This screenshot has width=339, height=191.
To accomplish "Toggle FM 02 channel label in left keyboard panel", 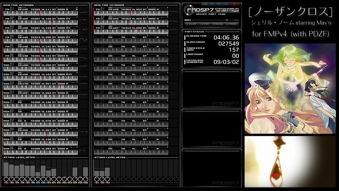I will click(9, 18).
